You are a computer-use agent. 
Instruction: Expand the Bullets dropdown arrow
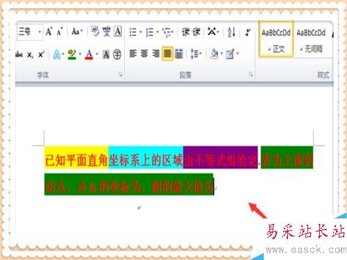140,32
